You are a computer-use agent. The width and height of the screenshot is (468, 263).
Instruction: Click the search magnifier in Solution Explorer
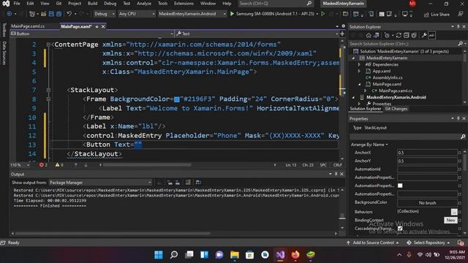tap(460, 44)
